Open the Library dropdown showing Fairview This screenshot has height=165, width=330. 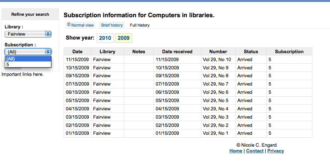(x=28, y=34)
